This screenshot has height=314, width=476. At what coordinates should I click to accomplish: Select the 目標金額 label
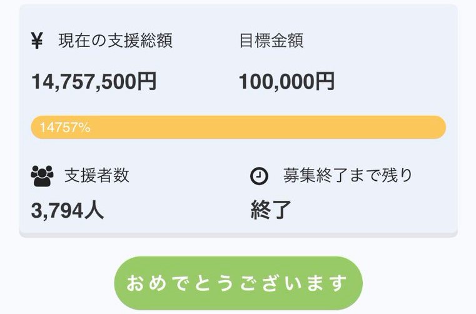pyautogui.click(x=271, y=41)
